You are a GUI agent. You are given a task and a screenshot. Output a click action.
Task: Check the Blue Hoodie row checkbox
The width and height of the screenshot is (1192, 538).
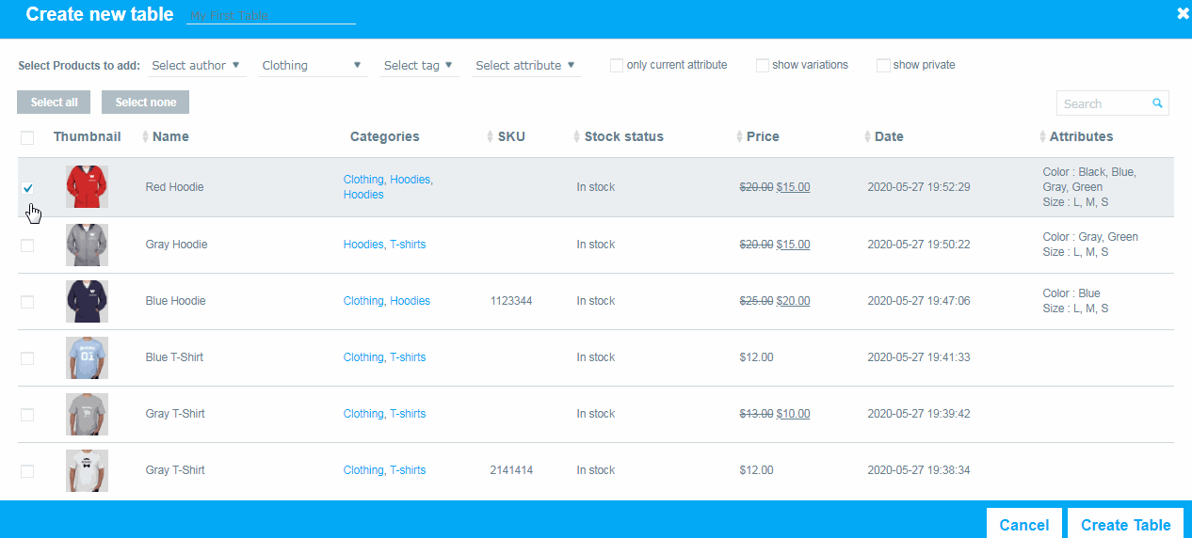27,302
